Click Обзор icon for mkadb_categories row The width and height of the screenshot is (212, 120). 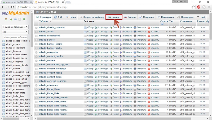pyautogui.click(x=85, y=52)
